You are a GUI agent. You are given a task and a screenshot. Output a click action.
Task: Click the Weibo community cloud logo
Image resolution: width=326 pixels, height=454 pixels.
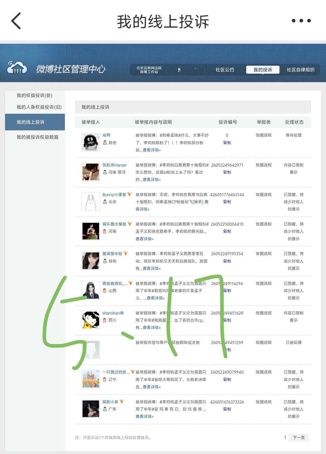[17, 68]
